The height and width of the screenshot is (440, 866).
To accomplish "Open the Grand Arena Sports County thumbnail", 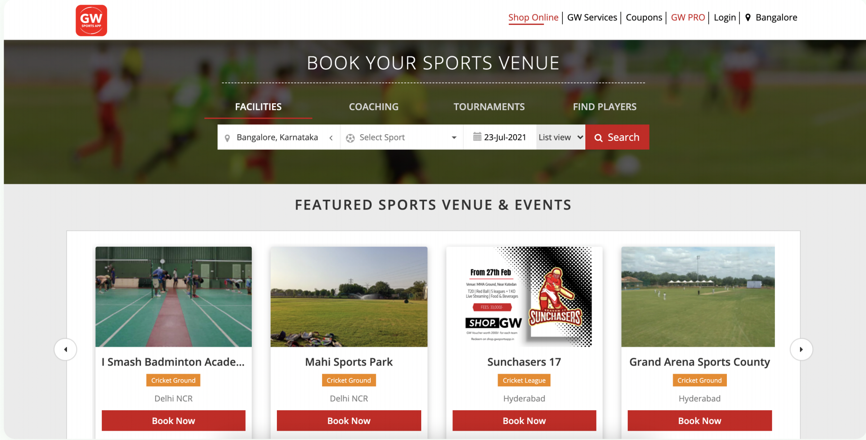I will [x=698, y=297].
